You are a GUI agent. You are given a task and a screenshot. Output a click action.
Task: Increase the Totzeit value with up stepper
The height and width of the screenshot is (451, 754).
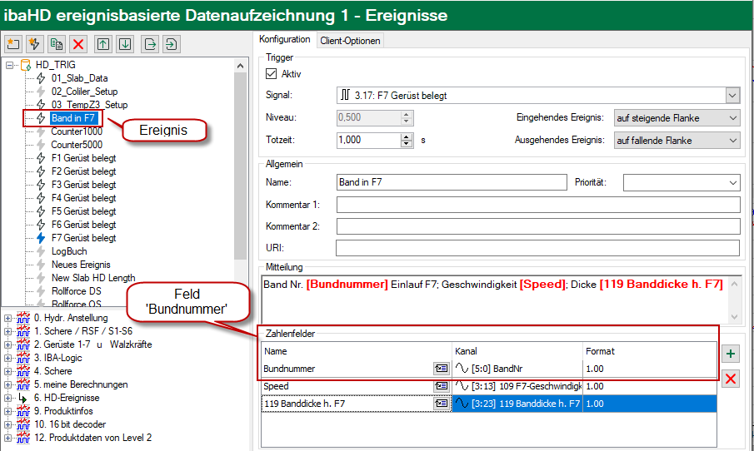(x=407, y=136)
